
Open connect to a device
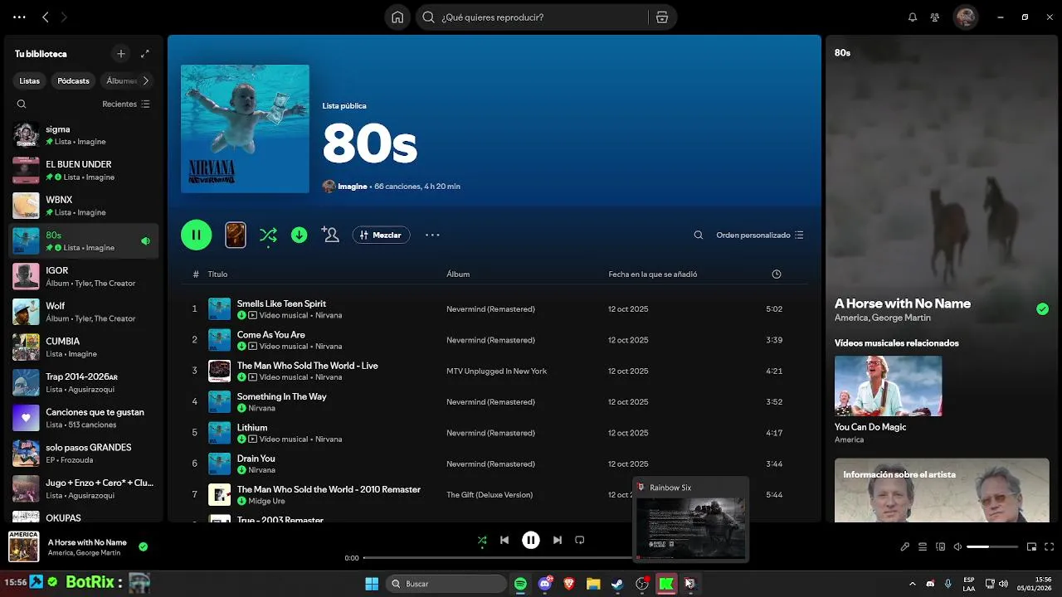tap(941, 546)
